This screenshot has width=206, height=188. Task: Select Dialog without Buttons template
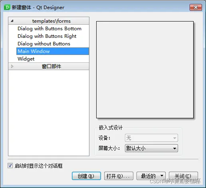[x=44, y=44]
